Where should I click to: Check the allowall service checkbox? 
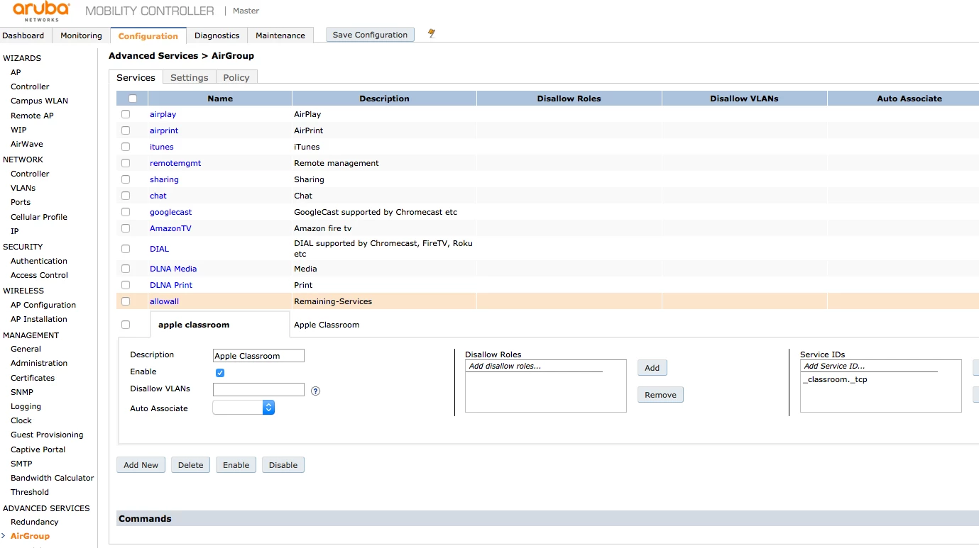tap(126, 301)
